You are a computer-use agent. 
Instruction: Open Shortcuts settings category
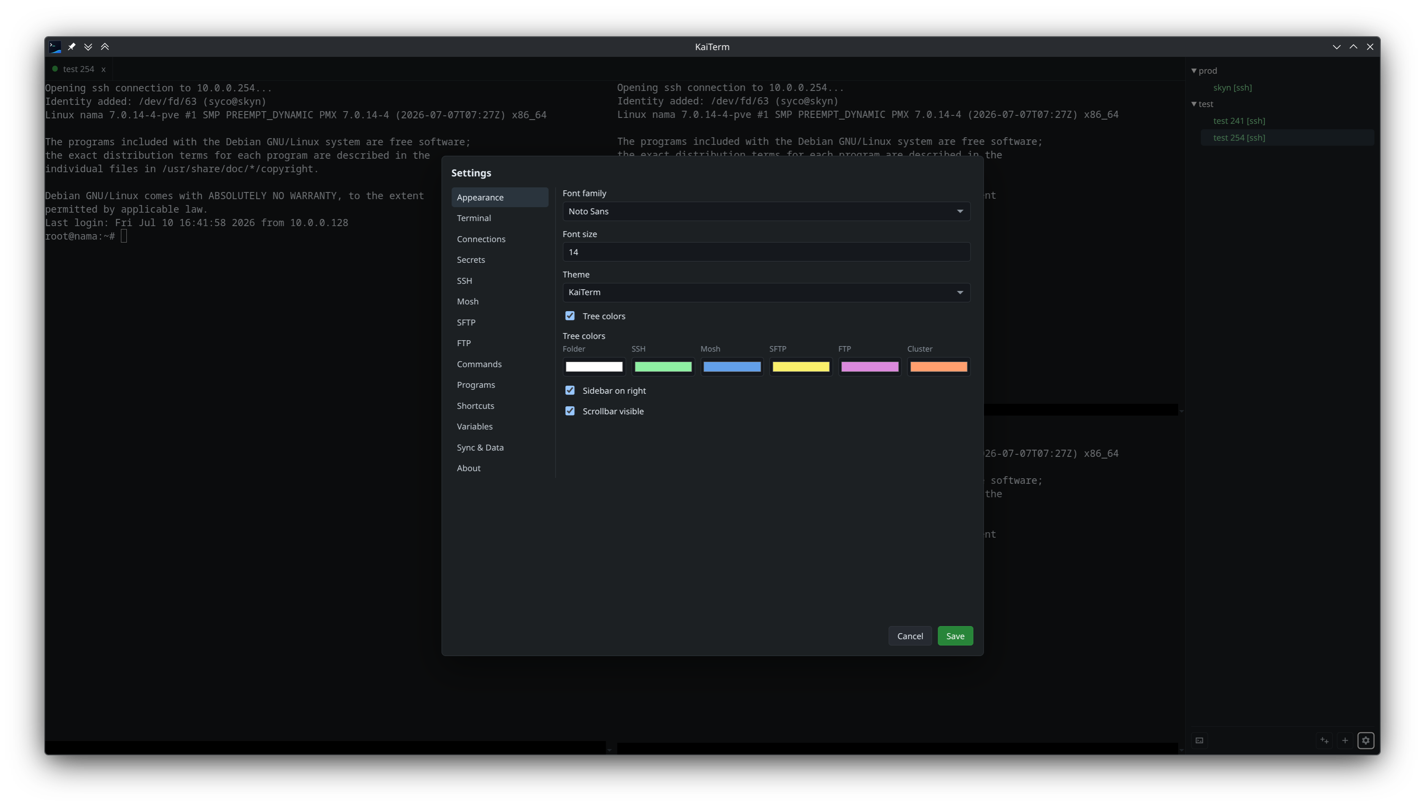pyautogui.click(x=500, y=405)
